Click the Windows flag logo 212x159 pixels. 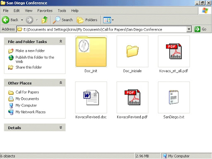point(205,10)
